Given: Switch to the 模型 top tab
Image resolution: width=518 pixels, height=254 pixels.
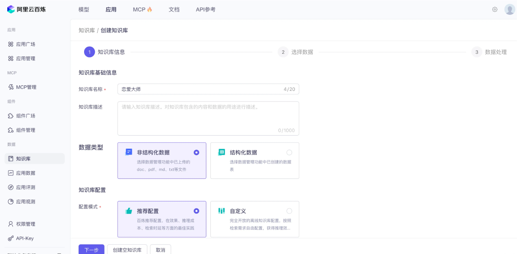Looking at the screenshot, I should tap(84, 10).
